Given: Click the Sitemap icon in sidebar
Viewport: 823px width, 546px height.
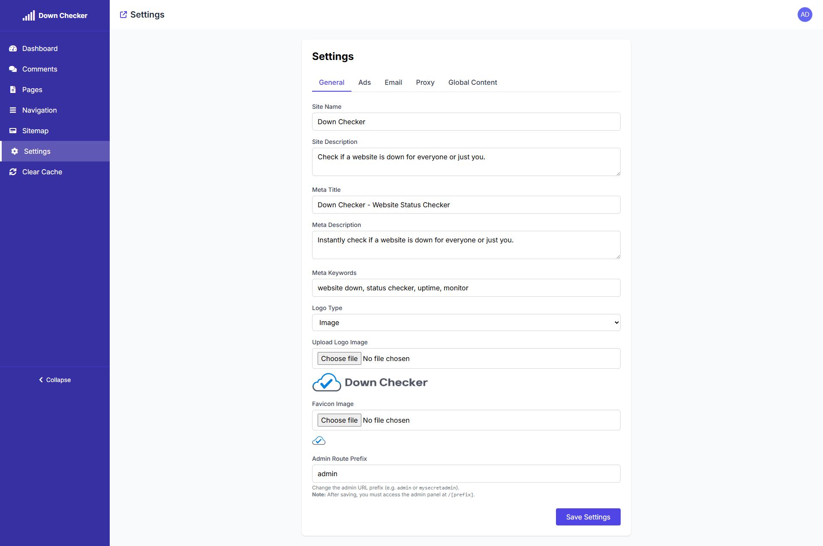Looking at the screenshot, I should pos(13,131).
